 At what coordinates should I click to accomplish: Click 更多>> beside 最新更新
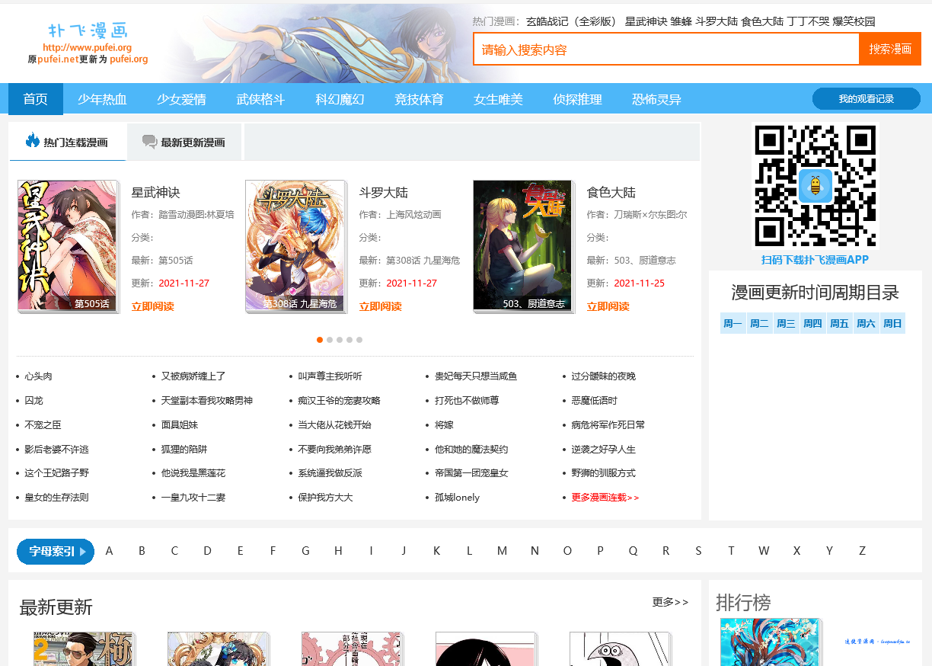(670, 602)
